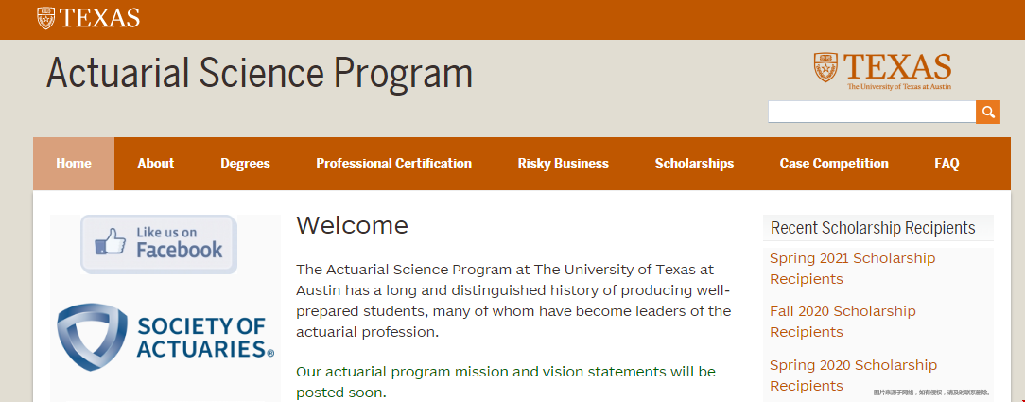Open the Case Competition page
Viewport: 1025px width, 402px height.
tap(834, 164)
